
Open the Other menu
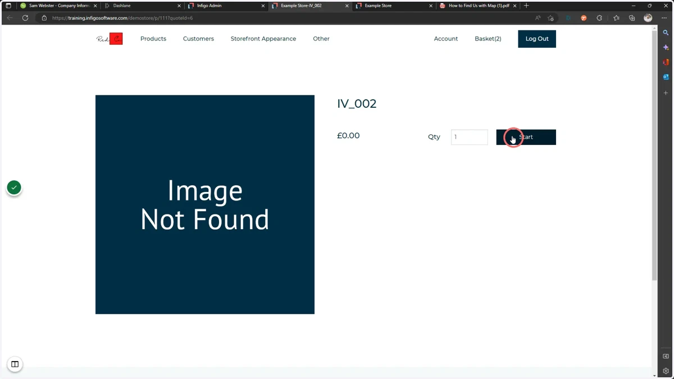[x=321, y=39]
